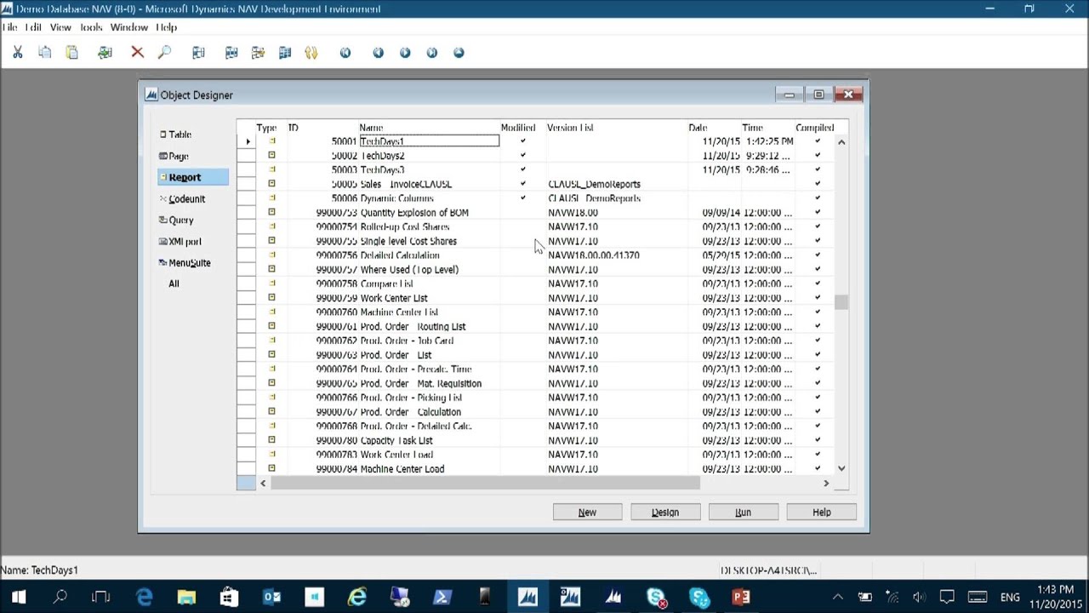This screenshot has height=613, width=1089.
Task: Click the red X Delete toolbar icon
Action: (x=137, y=53)
